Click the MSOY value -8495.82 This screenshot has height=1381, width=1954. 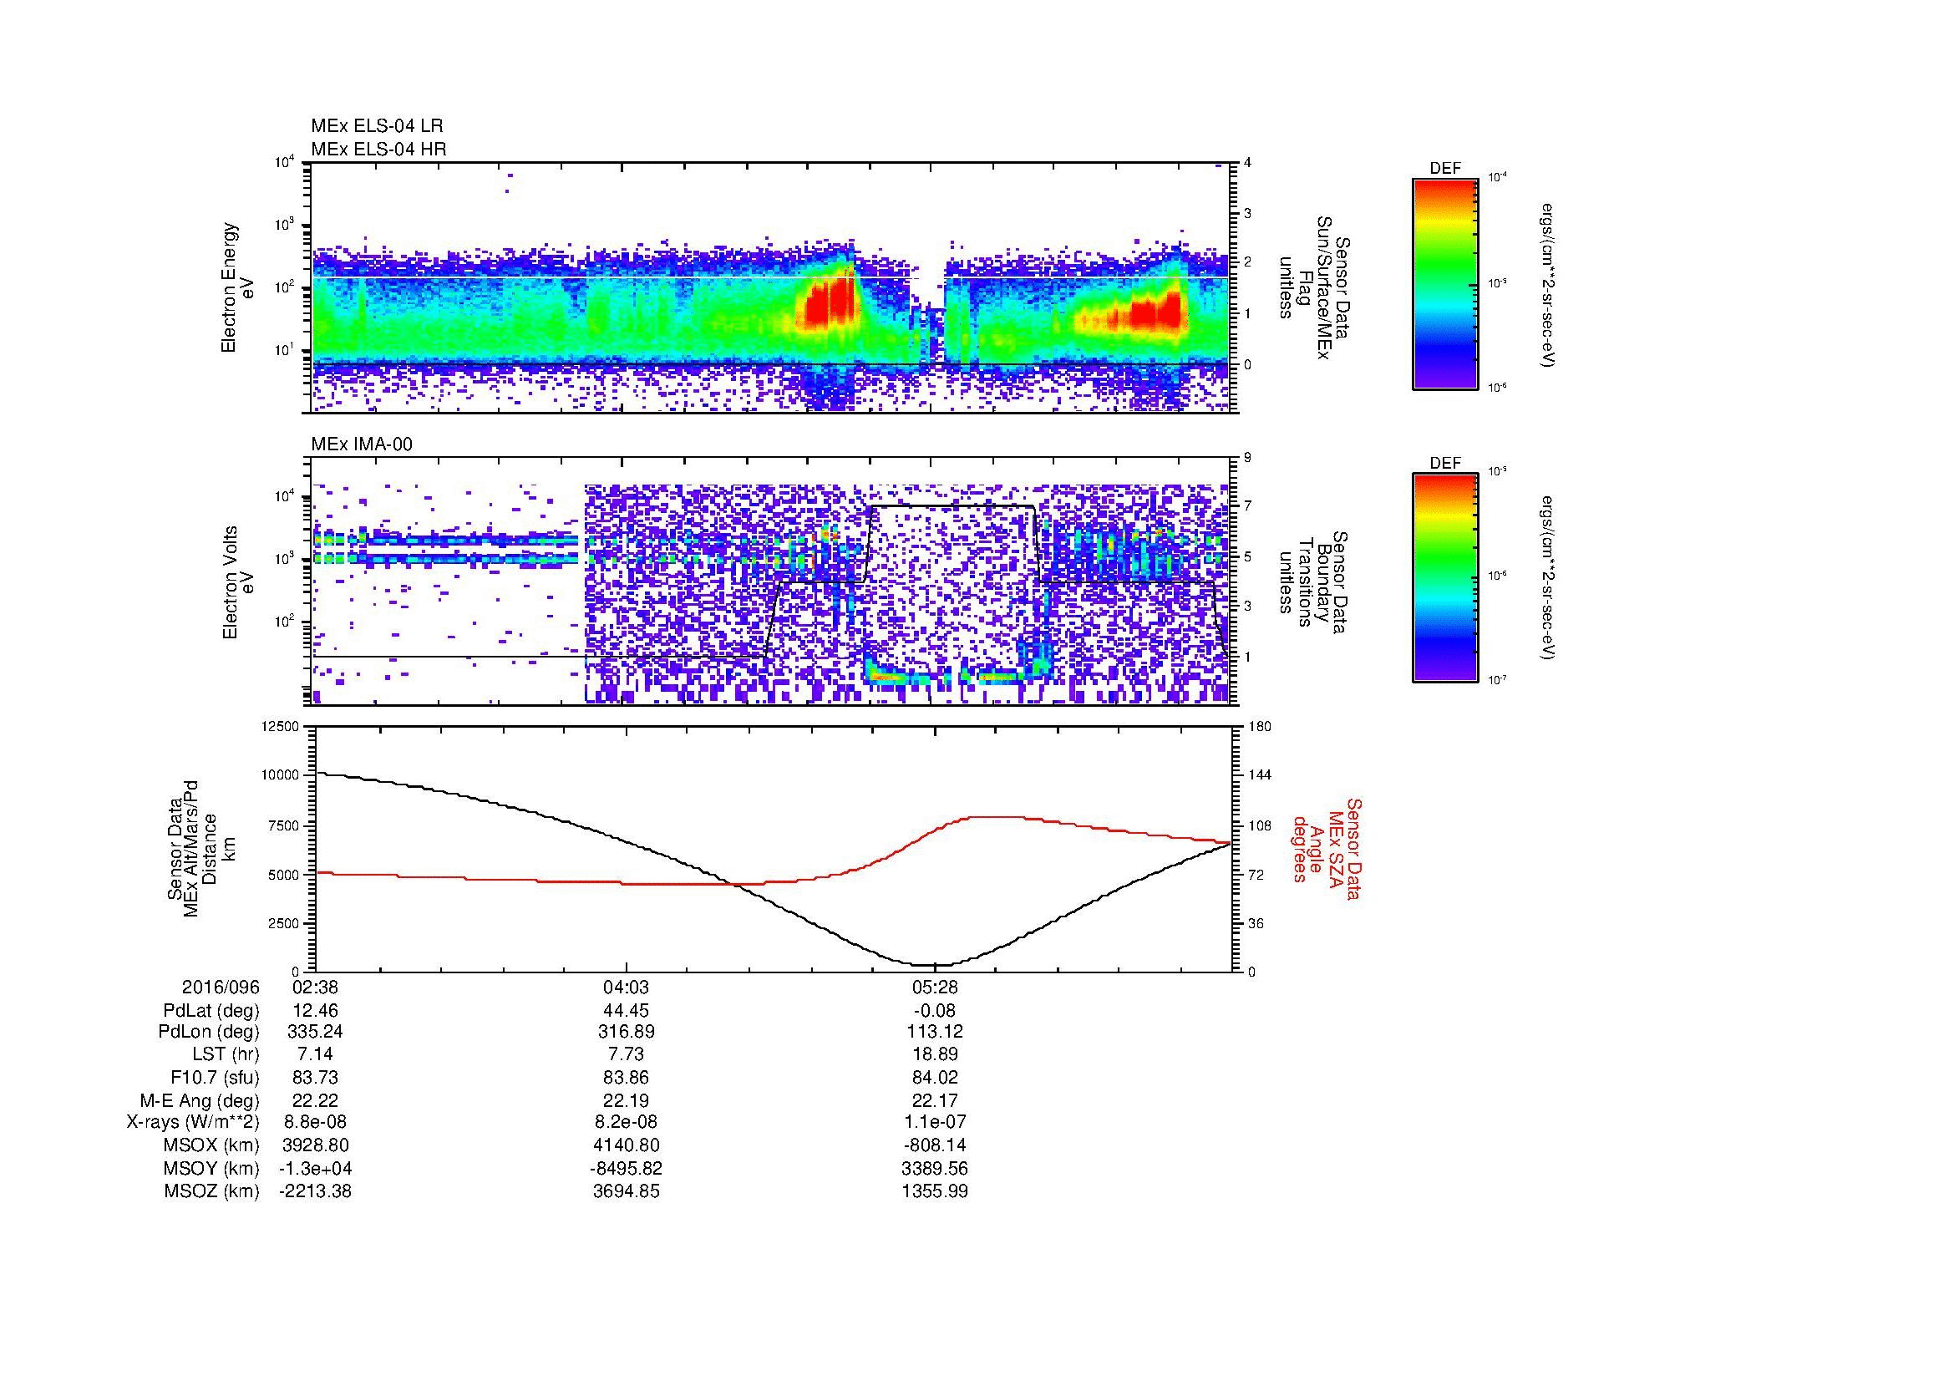tap(626, 1168)
